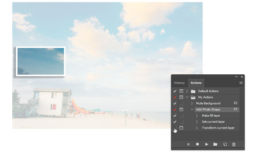Select the Set current layer step
This screenshot has width=261, height=153.
pos(213,122)
